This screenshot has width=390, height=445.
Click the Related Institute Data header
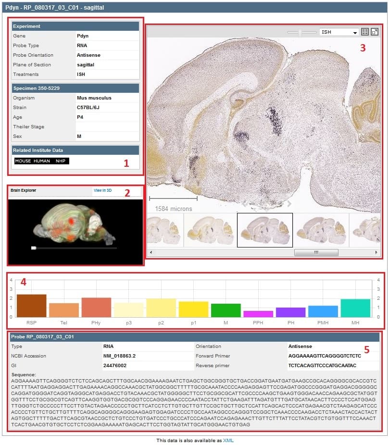75,150
